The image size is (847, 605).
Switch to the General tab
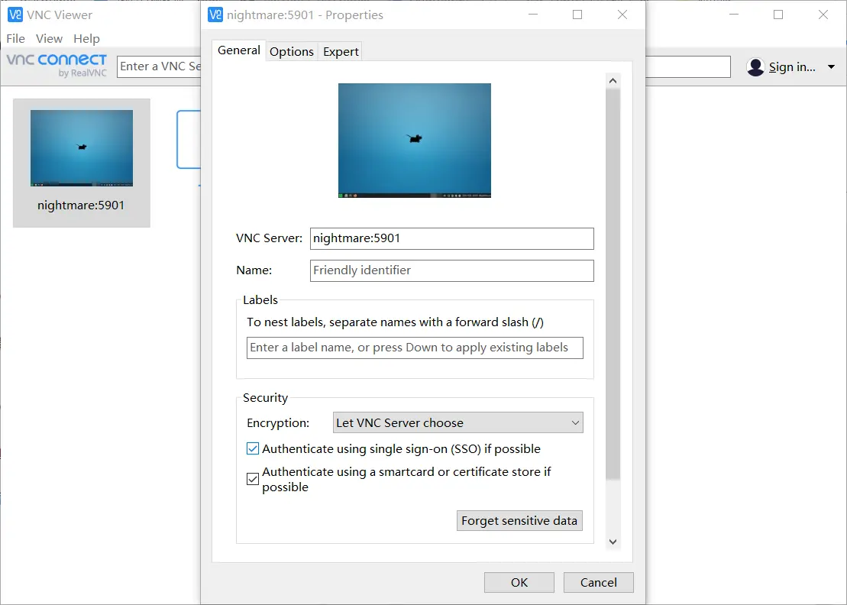(239, 50)
